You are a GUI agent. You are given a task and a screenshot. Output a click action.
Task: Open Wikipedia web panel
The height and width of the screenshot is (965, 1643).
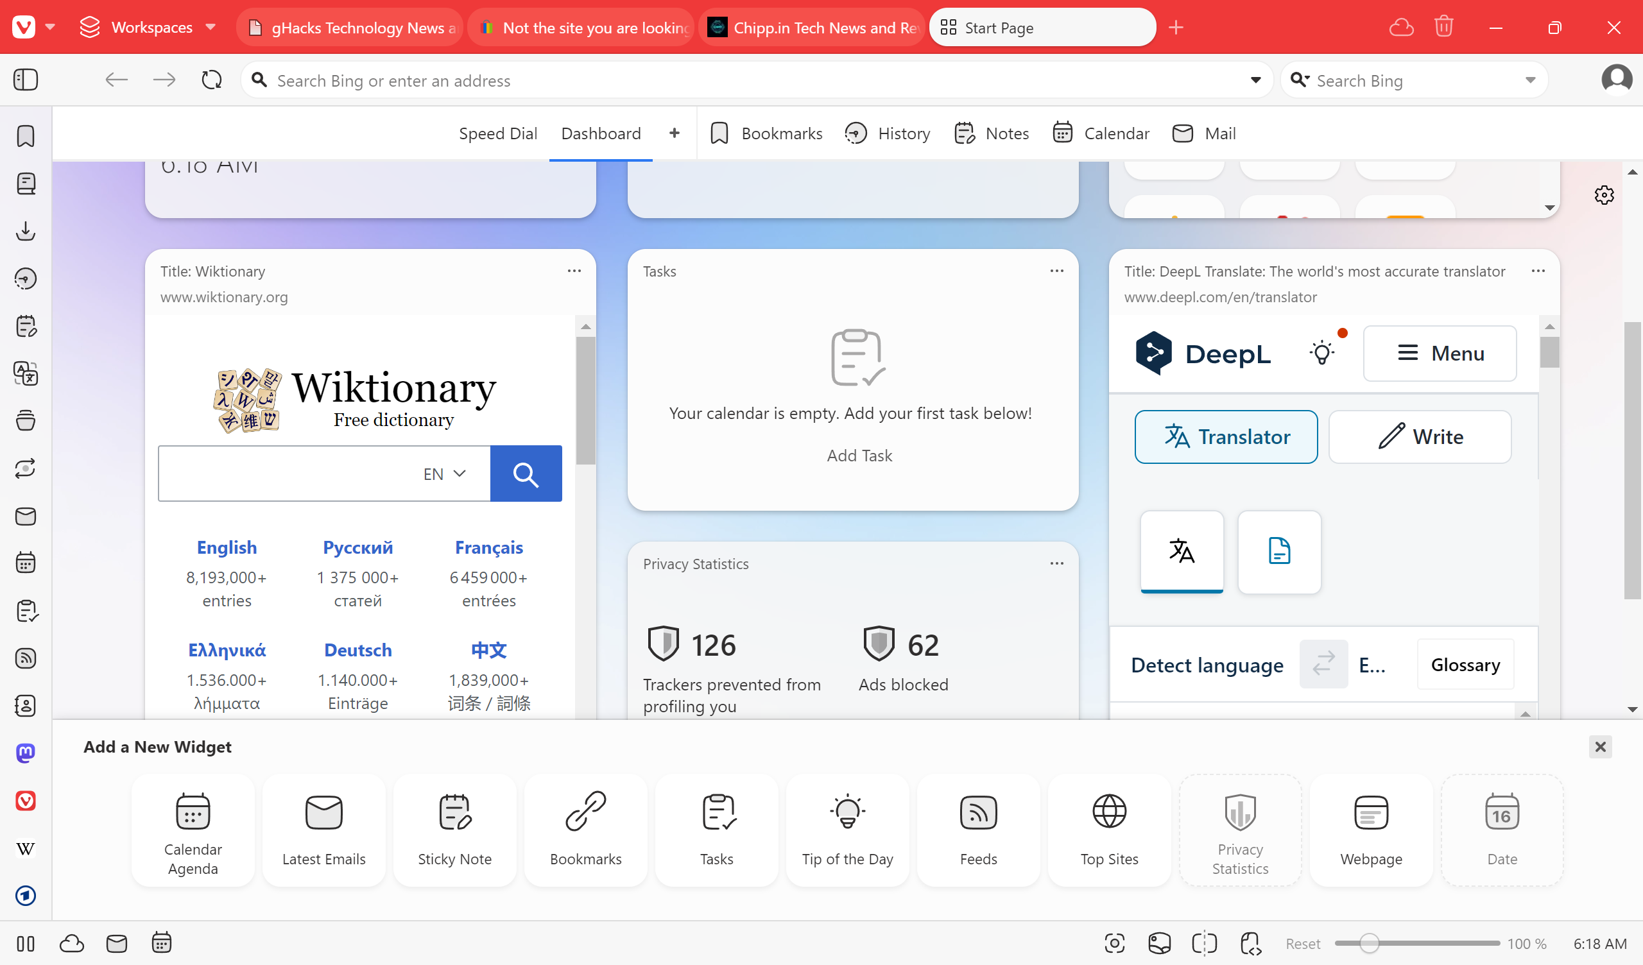click(26, 848)
